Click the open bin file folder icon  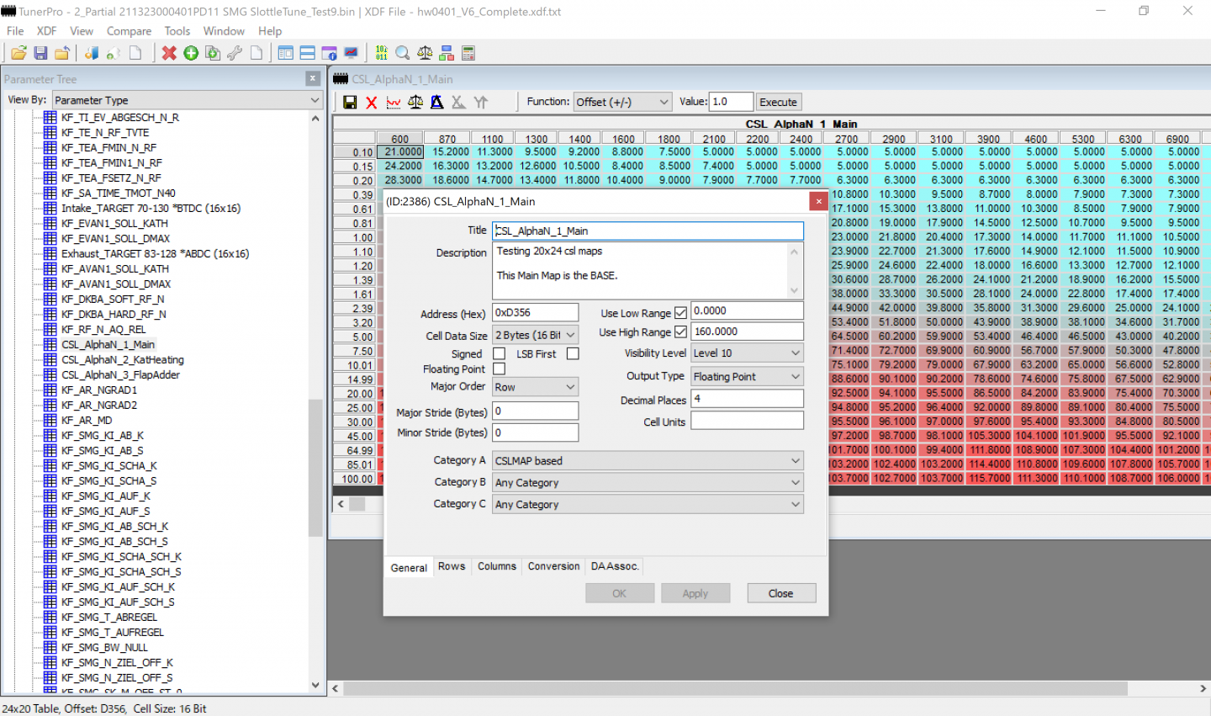[18, 53]
